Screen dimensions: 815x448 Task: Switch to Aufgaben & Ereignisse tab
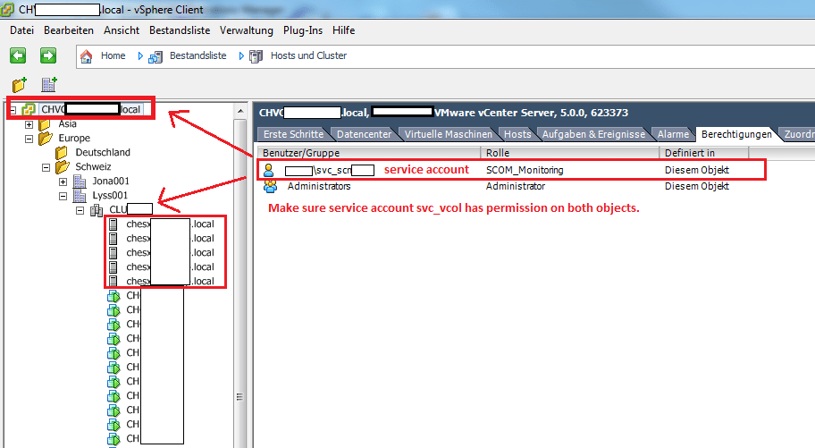pyautogui.click(x=593, y=134)
